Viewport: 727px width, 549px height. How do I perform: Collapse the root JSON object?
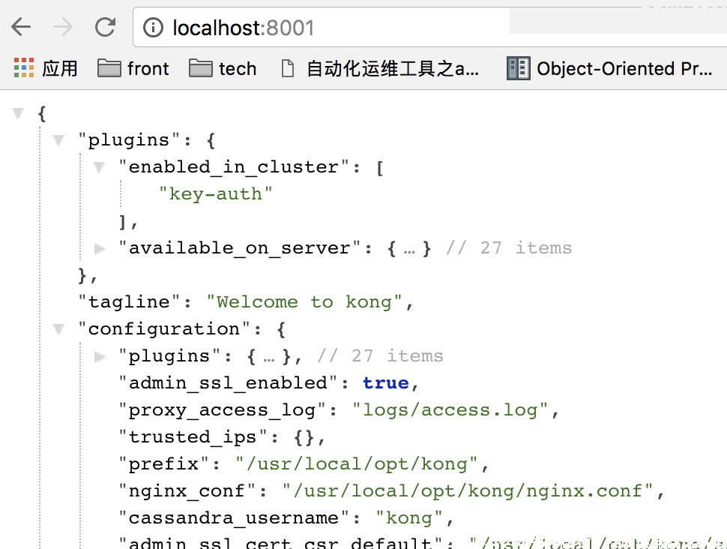18,113
